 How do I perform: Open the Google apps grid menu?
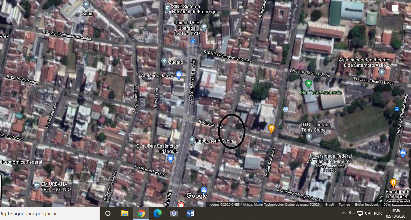395,8
